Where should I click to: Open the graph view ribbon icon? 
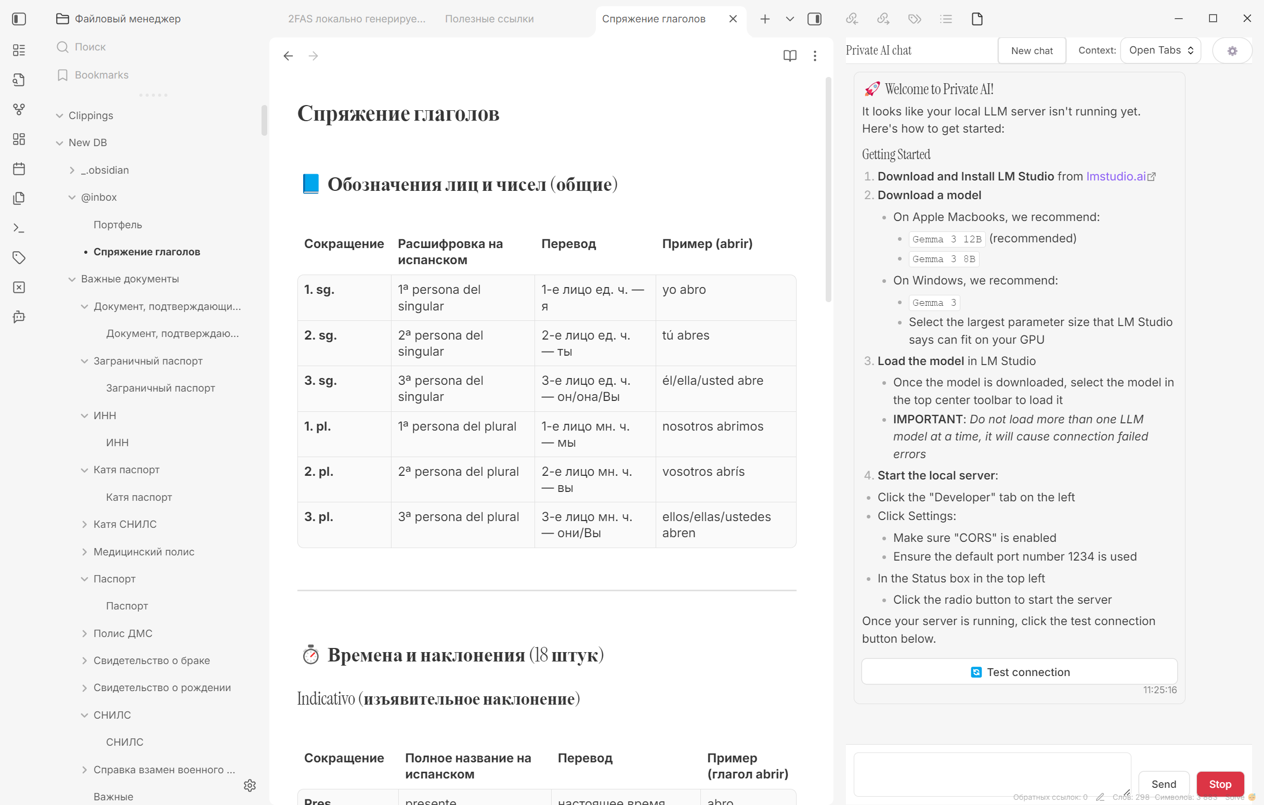pyautogui.click(x=19, y=109)
